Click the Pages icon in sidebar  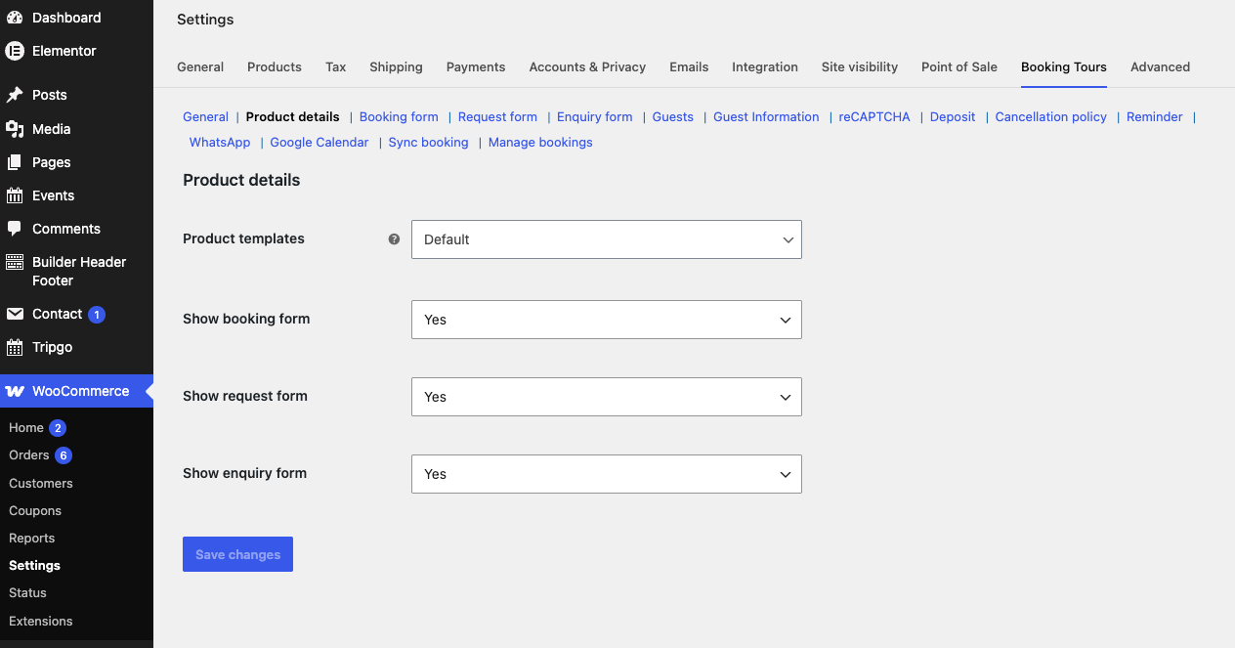tap(15, 162)
